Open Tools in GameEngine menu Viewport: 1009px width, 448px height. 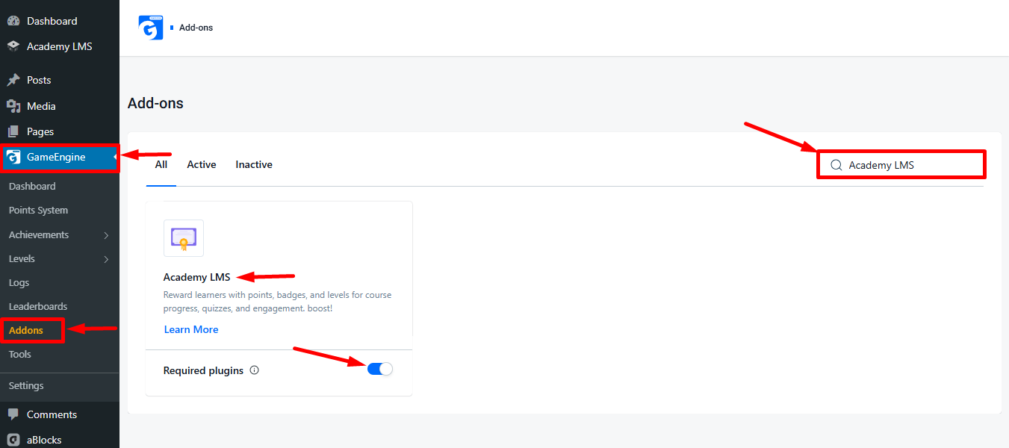click(20, 354)
